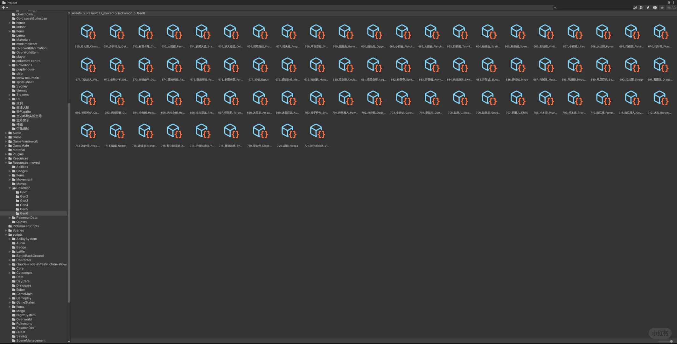Image resolution: width=677 pixels, height=344 pixels.
Task: Open Project panel three-dot options menu
Action: point(673,3)
